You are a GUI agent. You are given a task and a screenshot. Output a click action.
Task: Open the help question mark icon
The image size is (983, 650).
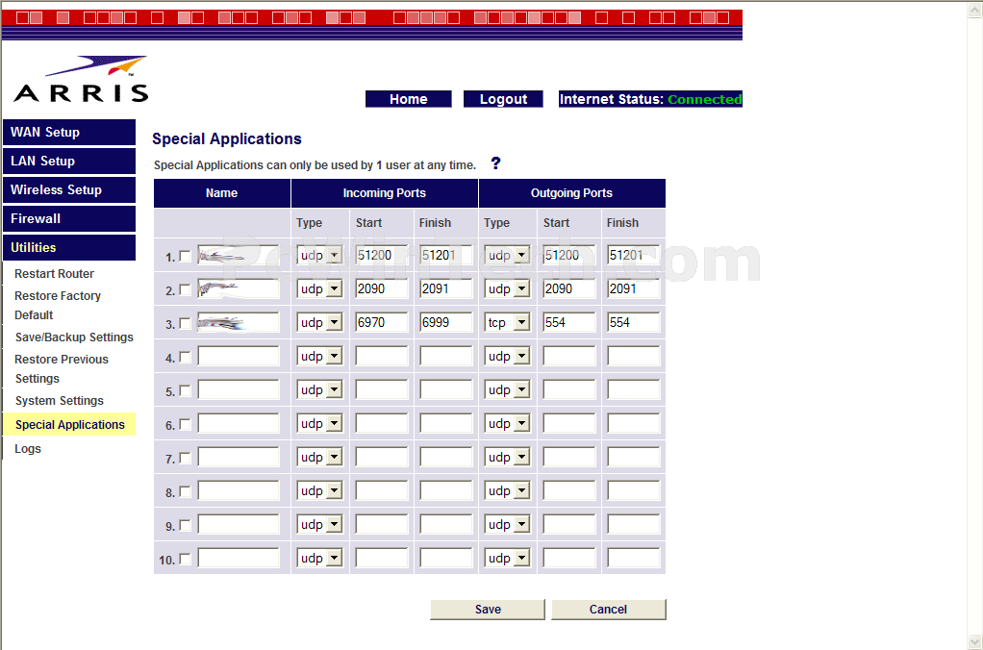point(495,163)
